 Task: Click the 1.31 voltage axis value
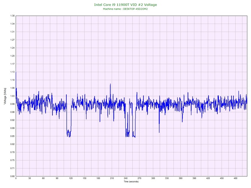coord(12,32)
